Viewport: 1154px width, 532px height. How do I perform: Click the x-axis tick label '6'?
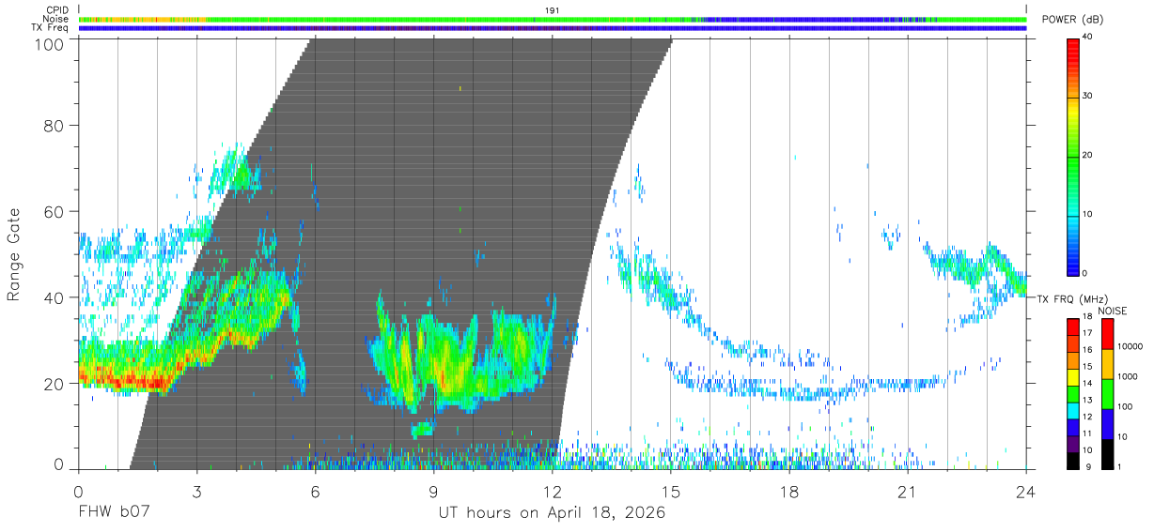click(315, 492)
